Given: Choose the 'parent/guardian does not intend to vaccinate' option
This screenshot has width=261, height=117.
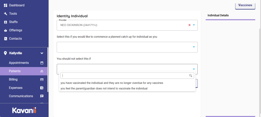Looking at the screenshot, I should [104, 88].
